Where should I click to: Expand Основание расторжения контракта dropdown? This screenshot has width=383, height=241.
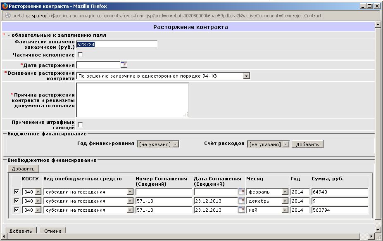[246, 76]
